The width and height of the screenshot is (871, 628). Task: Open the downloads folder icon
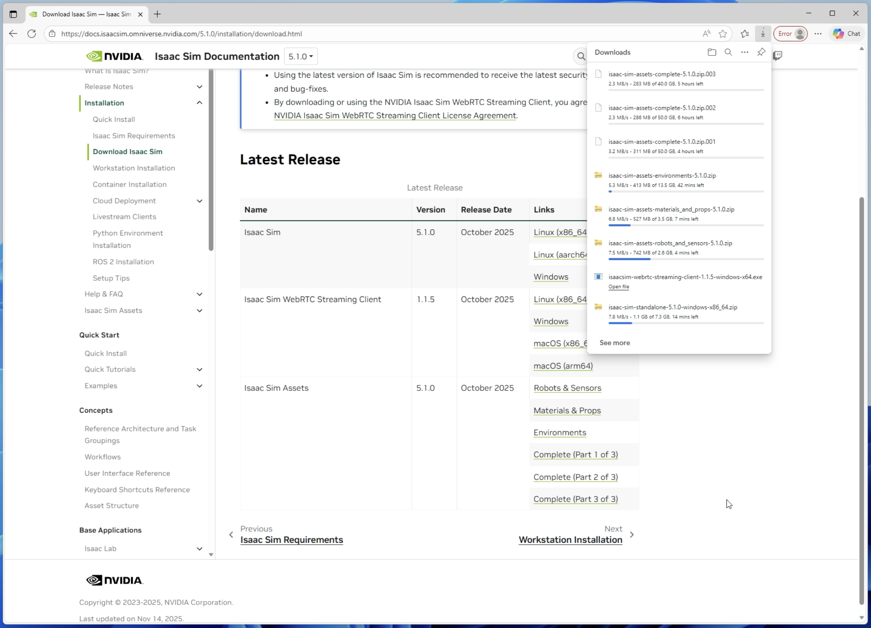[x=712, y=52]
